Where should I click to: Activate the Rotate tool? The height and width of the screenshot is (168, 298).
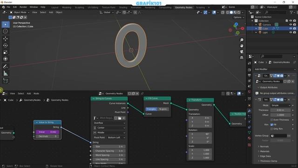pos(5,46)
